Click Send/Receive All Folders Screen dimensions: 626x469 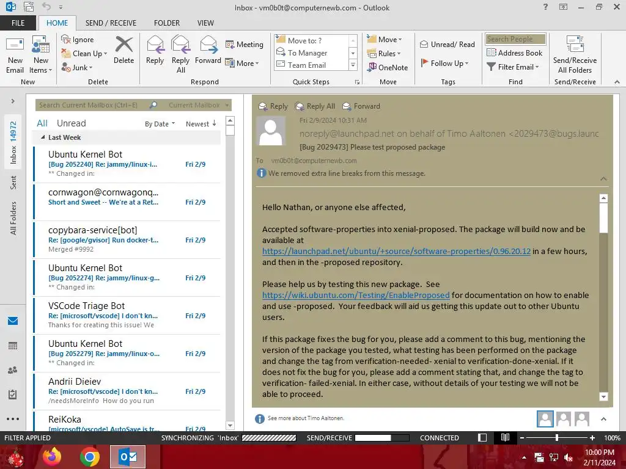[x=575, y=56]
